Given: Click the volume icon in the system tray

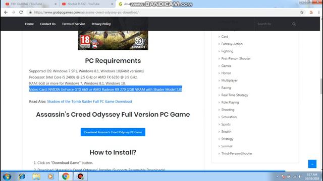Looking at the screenshot, I should coord(300,176).
